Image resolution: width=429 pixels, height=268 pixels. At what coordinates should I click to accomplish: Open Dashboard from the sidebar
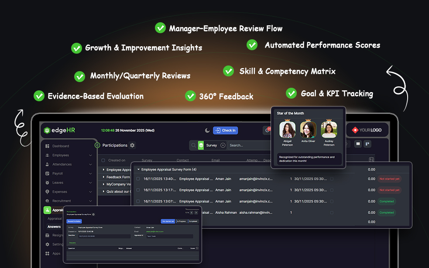tap(61, 146)
